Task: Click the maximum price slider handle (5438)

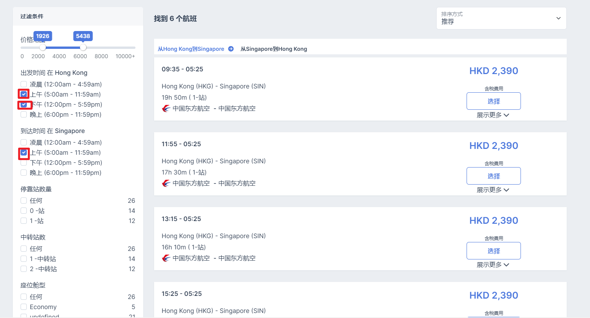Action: [x=83, y=47]
